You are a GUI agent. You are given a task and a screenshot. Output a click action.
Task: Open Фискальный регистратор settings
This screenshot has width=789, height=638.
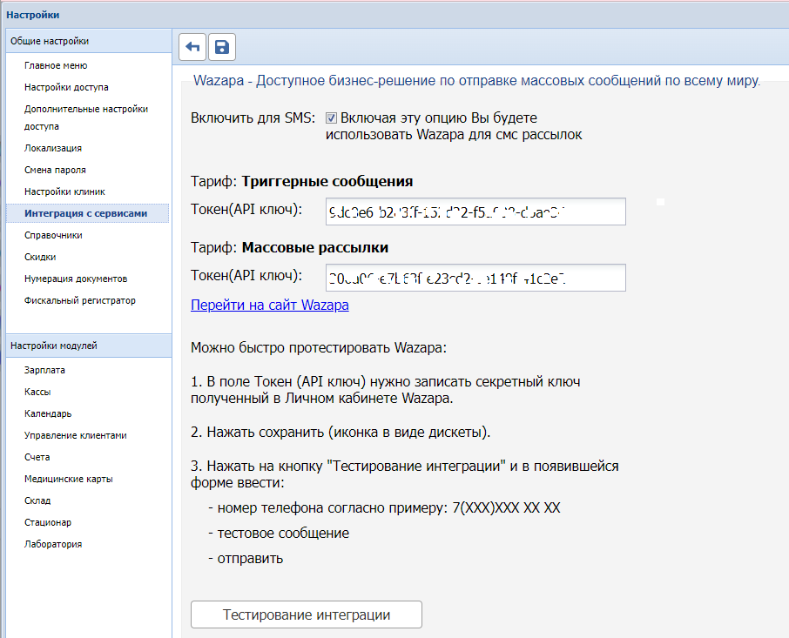click(79, 300)
